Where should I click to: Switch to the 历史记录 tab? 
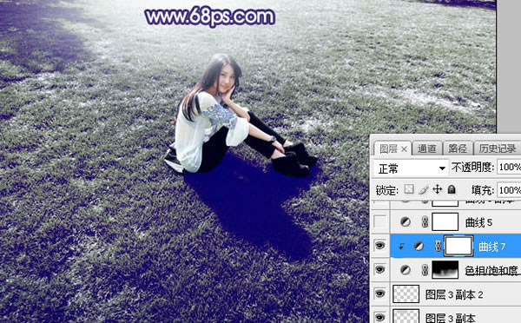pyautogui.click(x=497, y=148)
